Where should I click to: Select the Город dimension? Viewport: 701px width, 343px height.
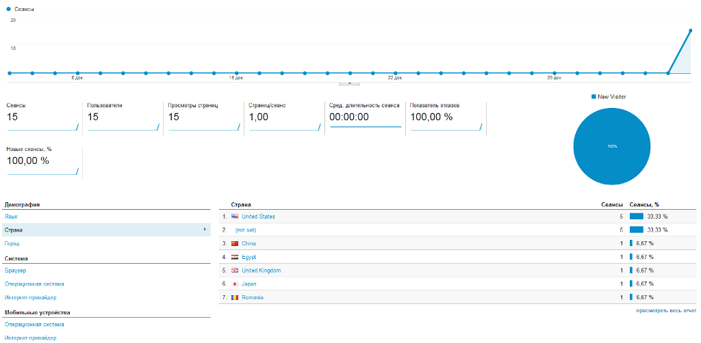[12, 243]
